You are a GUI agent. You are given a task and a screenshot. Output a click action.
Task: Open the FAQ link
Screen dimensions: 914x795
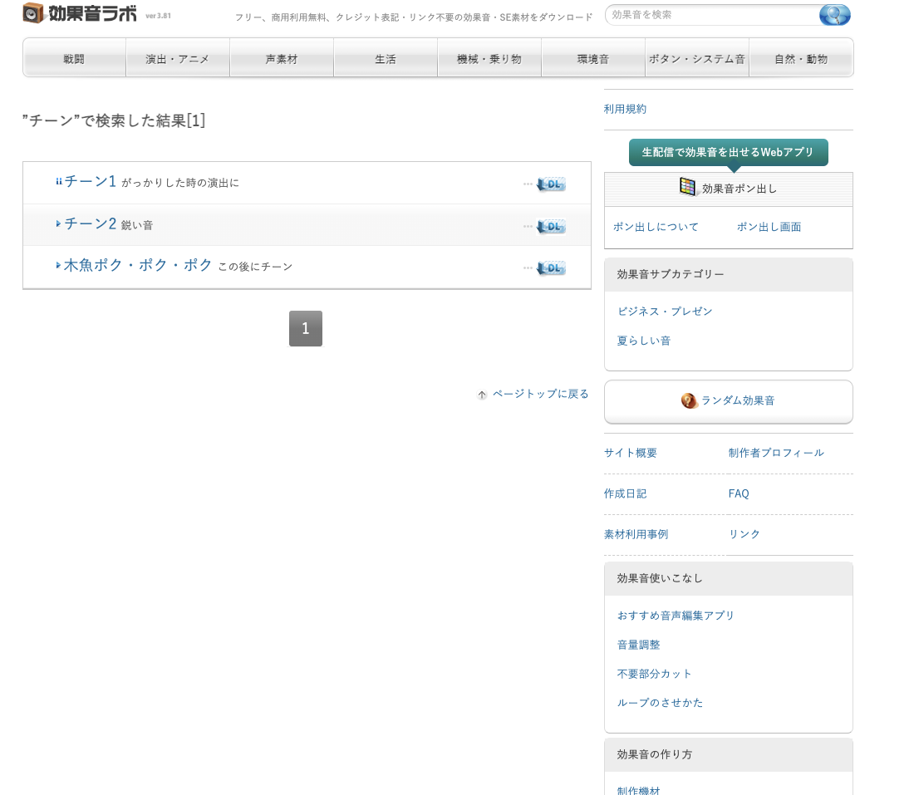(x=739, y=493)
